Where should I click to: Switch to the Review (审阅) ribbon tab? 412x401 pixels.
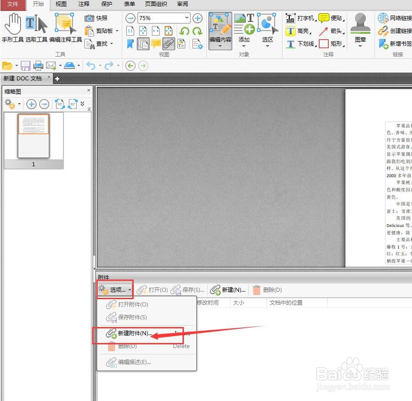click(183, 4)
